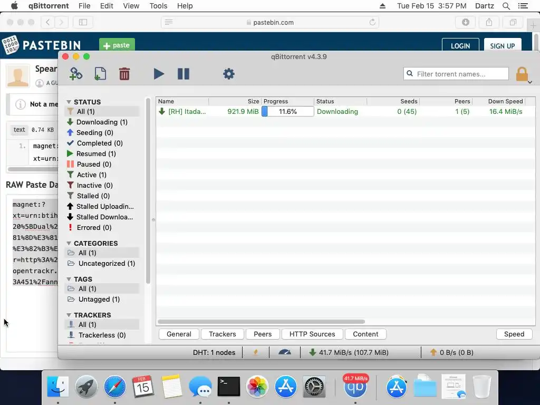540x405 pixels.
Task: Open the File menu in menu bar
Action: (84, 6)
